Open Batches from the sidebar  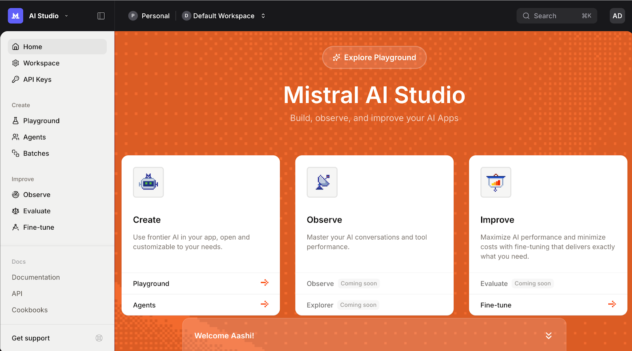click(57, 153)
